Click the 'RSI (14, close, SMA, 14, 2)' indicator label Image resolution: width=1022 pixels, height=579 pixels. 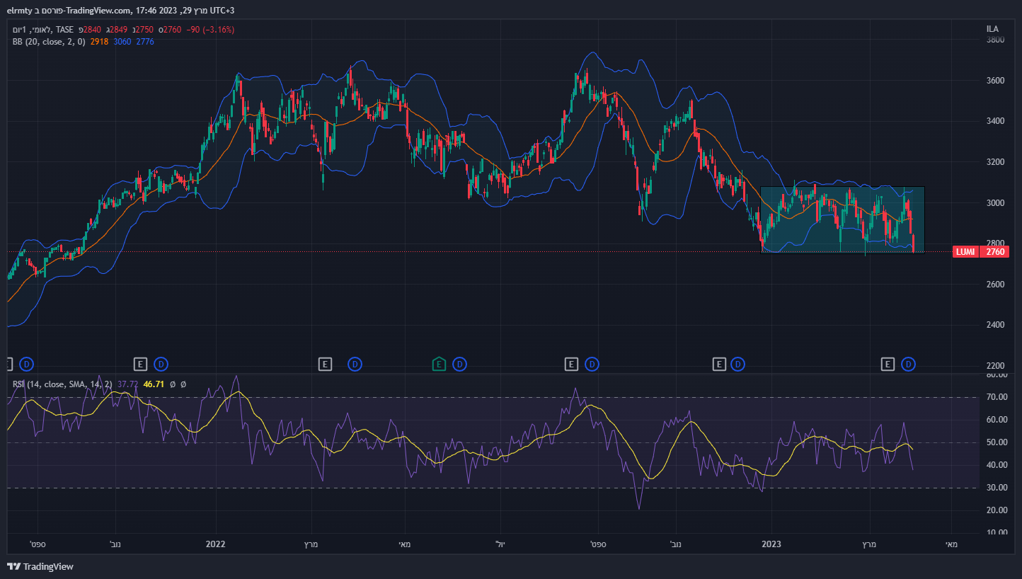pos(62,384)
